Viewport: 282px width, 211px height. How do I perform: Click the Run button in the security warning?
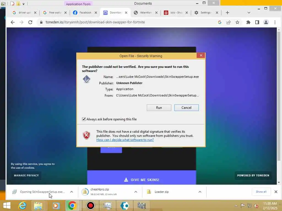[x=159, y=108]
